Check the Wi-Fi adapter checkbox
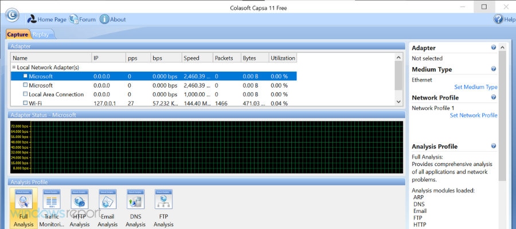Image resolution: width=516 pixels, height=229 pixels. 25,103
